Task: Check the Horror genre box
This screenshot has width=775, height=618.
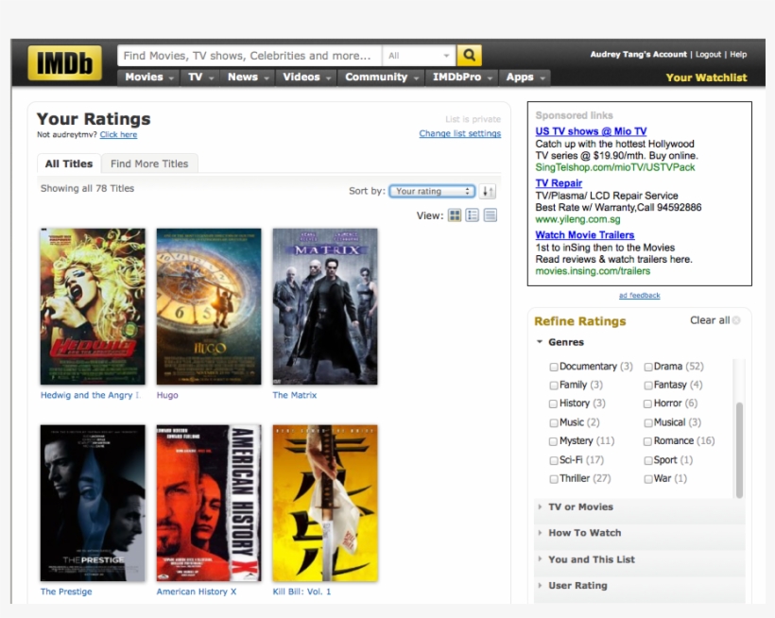Action: (x=648, y=403)
